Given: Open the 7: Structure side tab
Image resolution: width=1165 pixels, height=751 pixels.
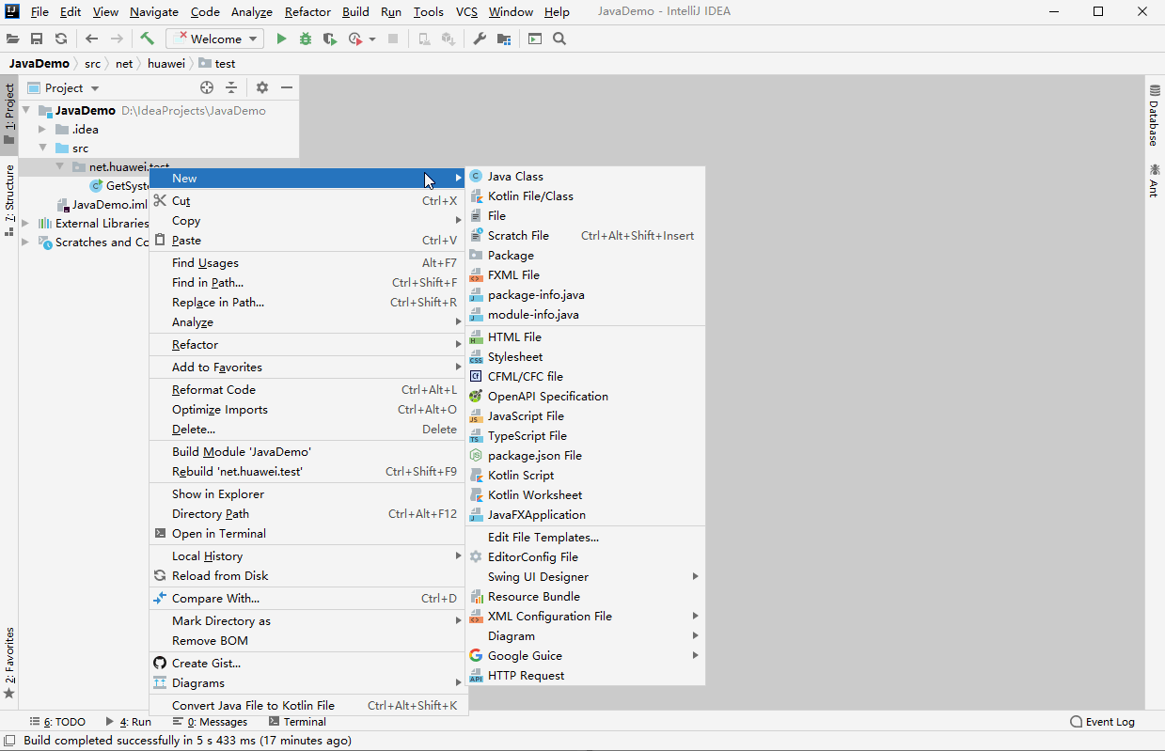Looking at the screenshot, I should (x=9, y=198).
